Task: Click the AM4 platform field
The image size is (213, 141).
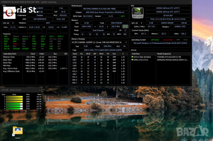Action: tap(48, 23)
